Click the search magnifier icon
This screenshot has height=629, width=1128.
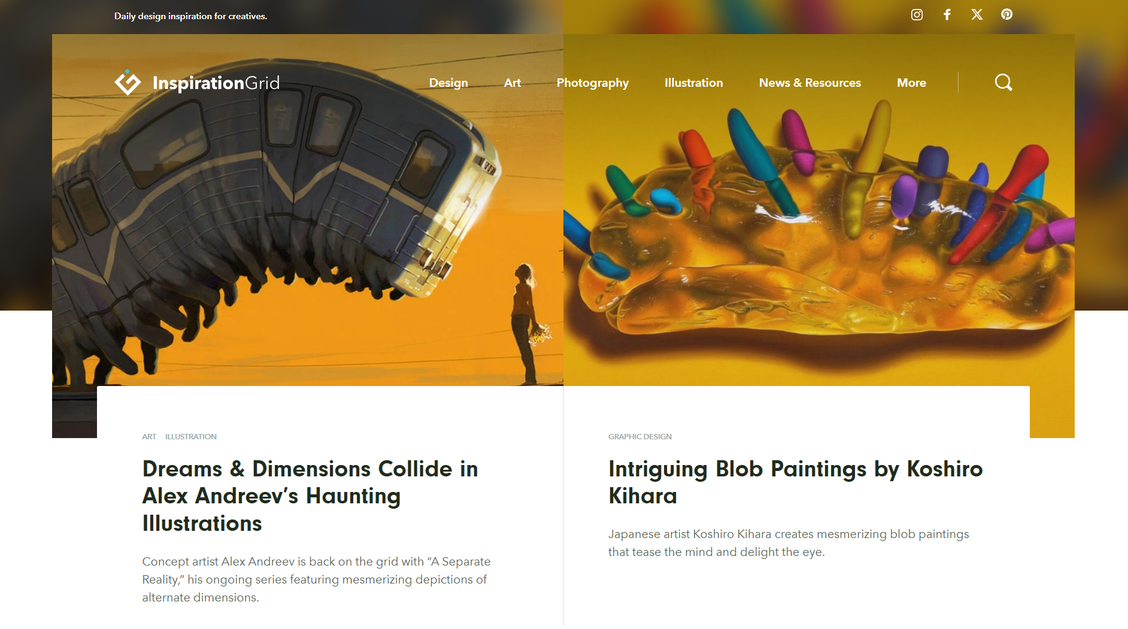pos(1004,83)
